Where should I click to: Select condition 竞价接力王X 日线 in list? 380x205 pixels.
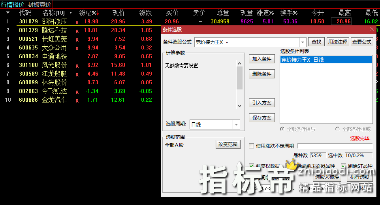pyautogui.click(x=326, y=60)
